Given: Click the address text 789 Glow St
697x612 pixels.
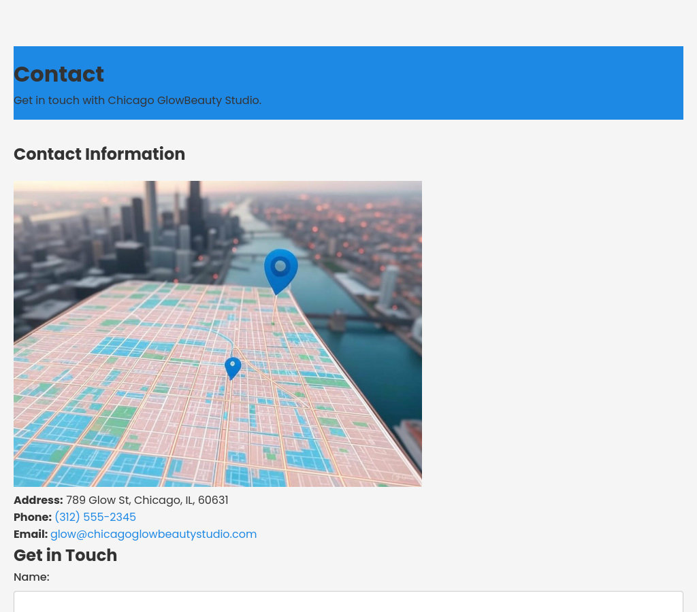Looking at the screenshot, I should click(x=147, y=500).
